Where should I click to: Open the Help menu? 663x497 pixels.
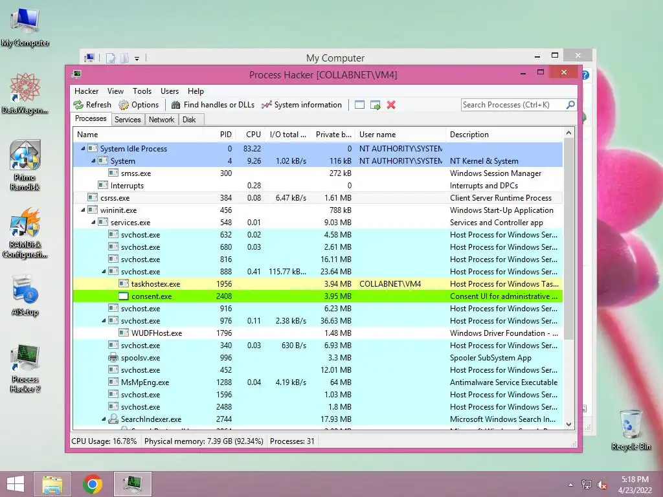(x=196, y=91)
